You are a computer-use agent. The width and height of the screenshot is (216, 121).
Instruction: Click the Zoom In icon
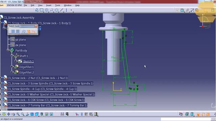point(18,114)
